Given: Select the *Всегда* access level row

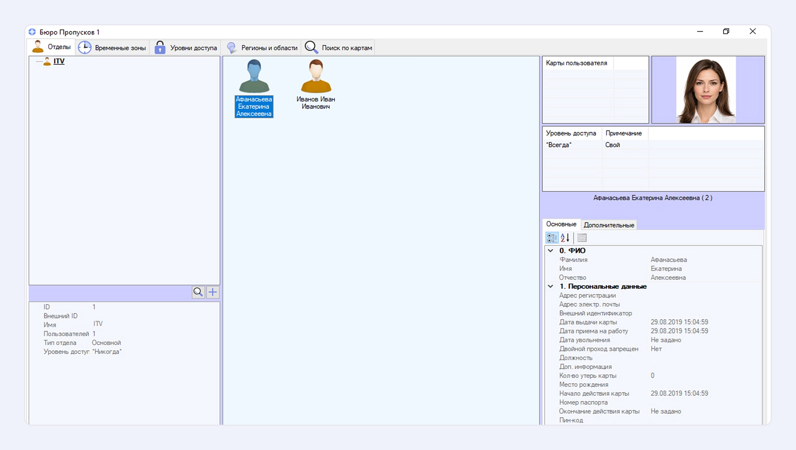Looking at the screenshot, I should tap(653, 145).
